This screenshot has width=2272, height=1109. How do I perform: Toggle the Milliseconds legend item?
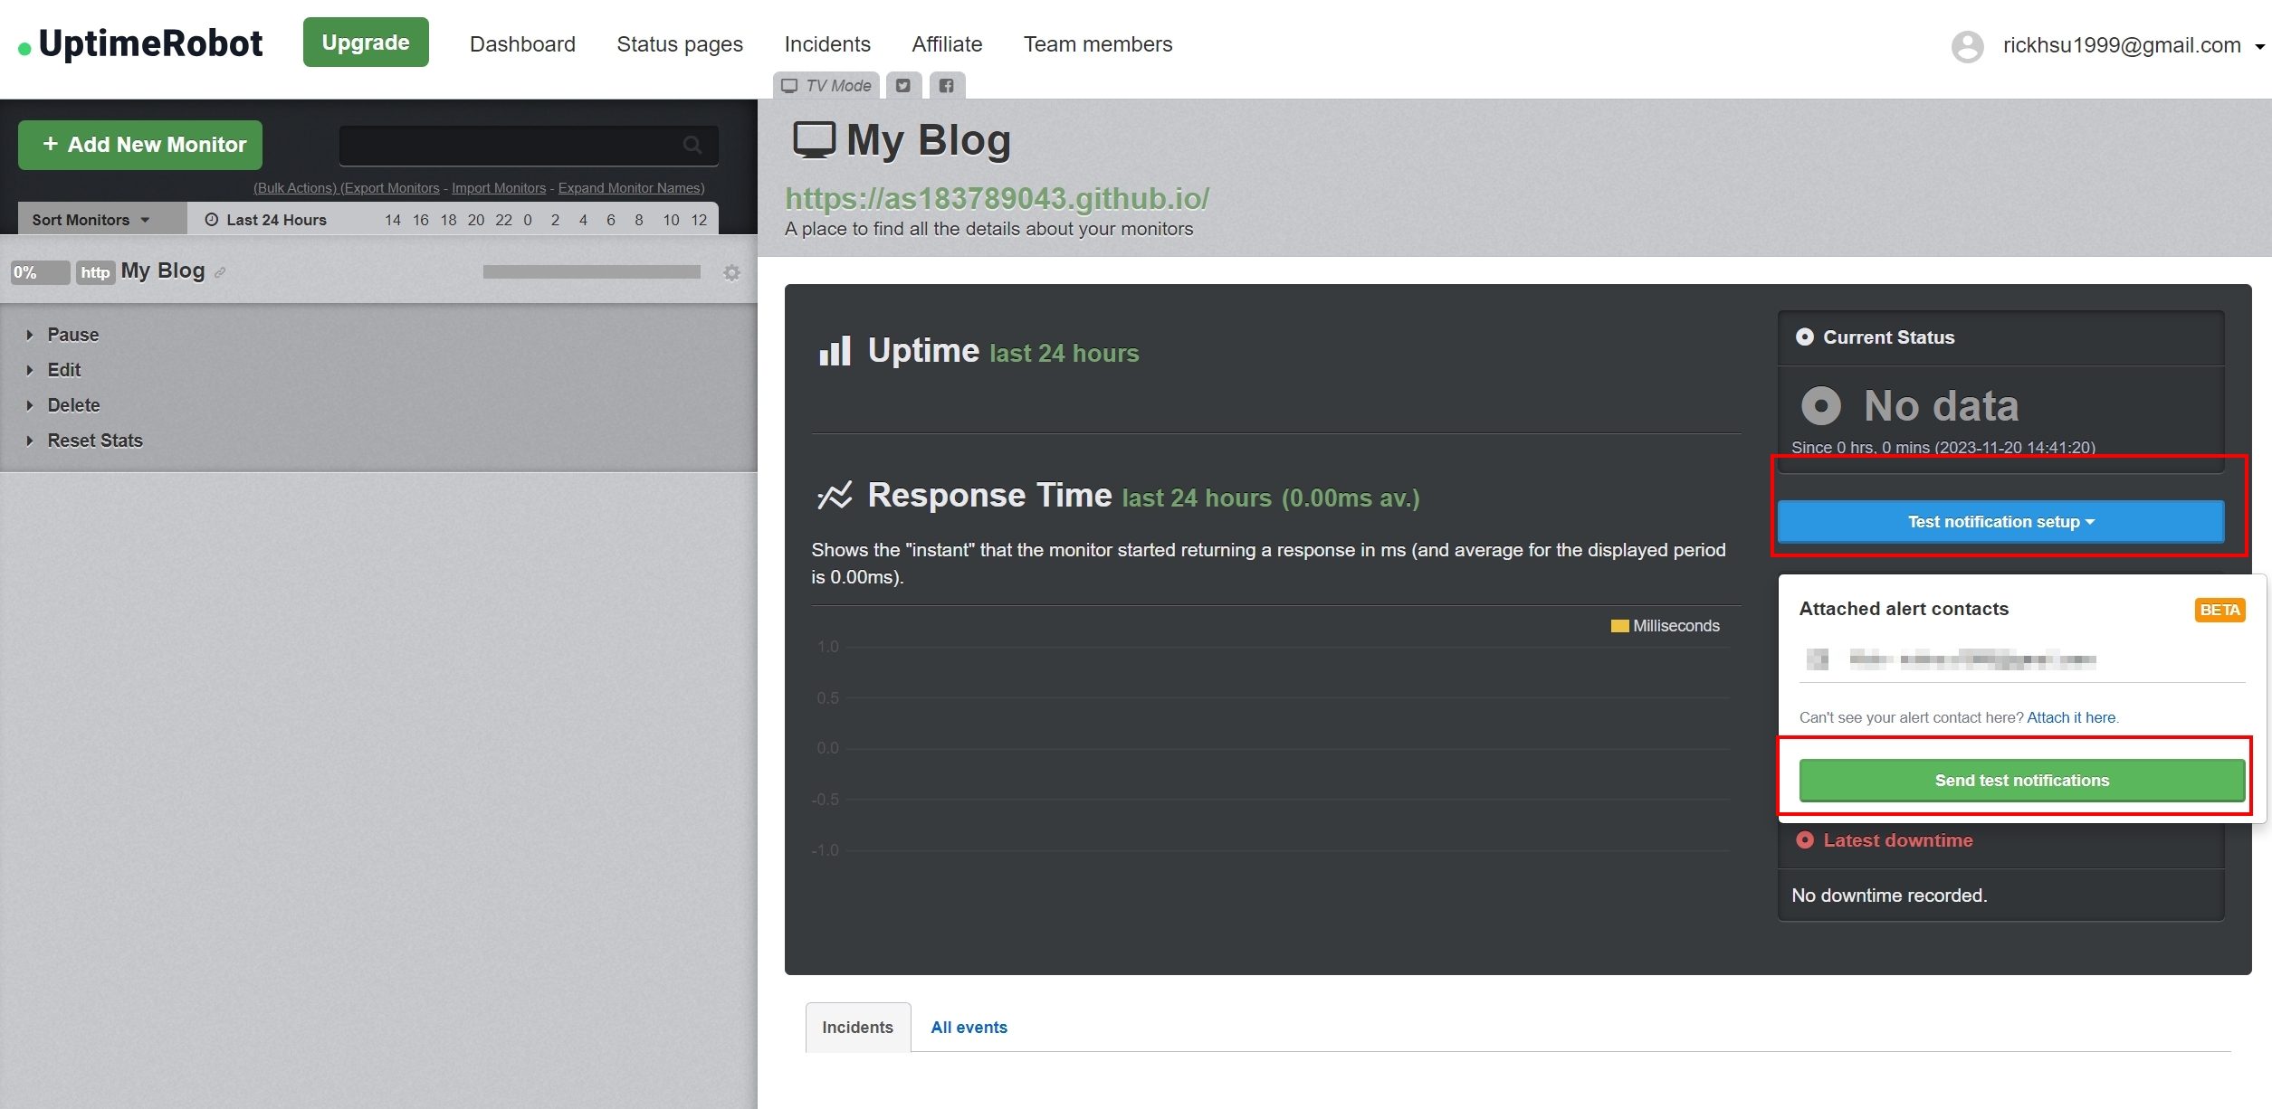coord(1665,626)
